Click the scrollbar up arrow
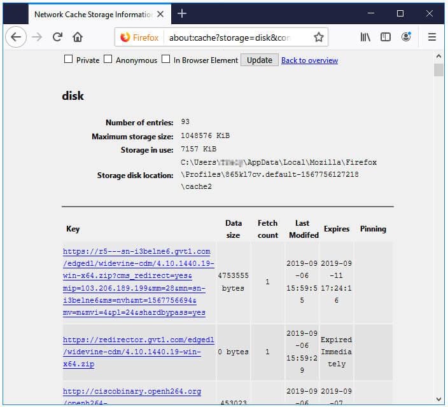 point(438,57)
